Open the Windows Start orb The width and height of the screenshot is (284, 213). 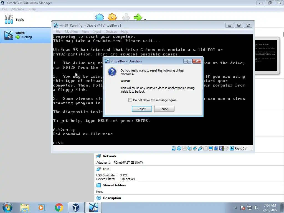(7, 207)
